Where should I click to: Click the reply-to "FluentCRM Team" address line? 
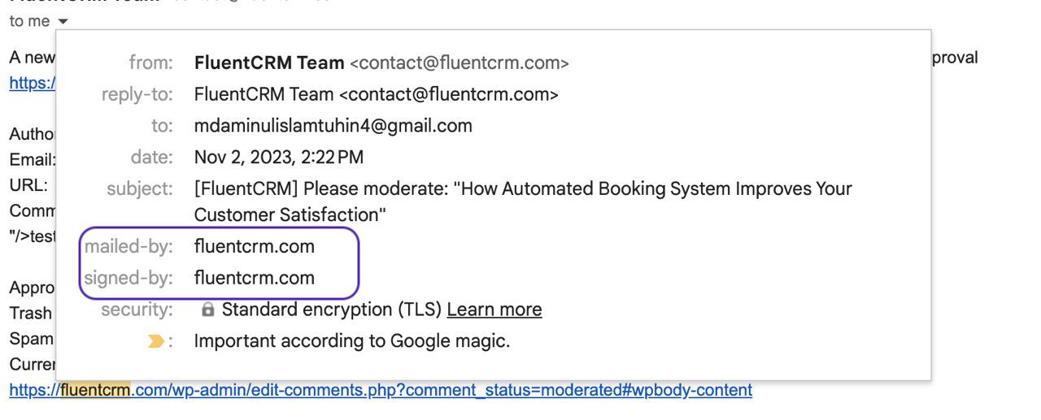pos(376,94)
